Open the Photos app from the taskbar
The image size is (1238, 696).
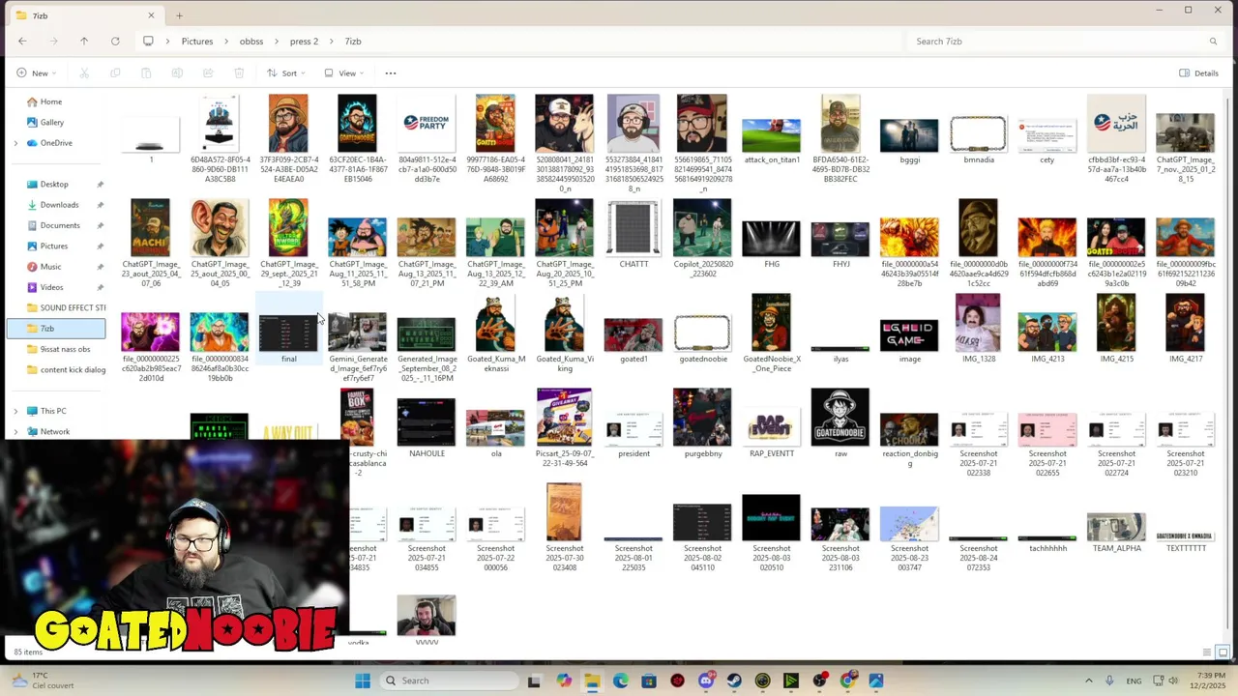click(876, 681)
